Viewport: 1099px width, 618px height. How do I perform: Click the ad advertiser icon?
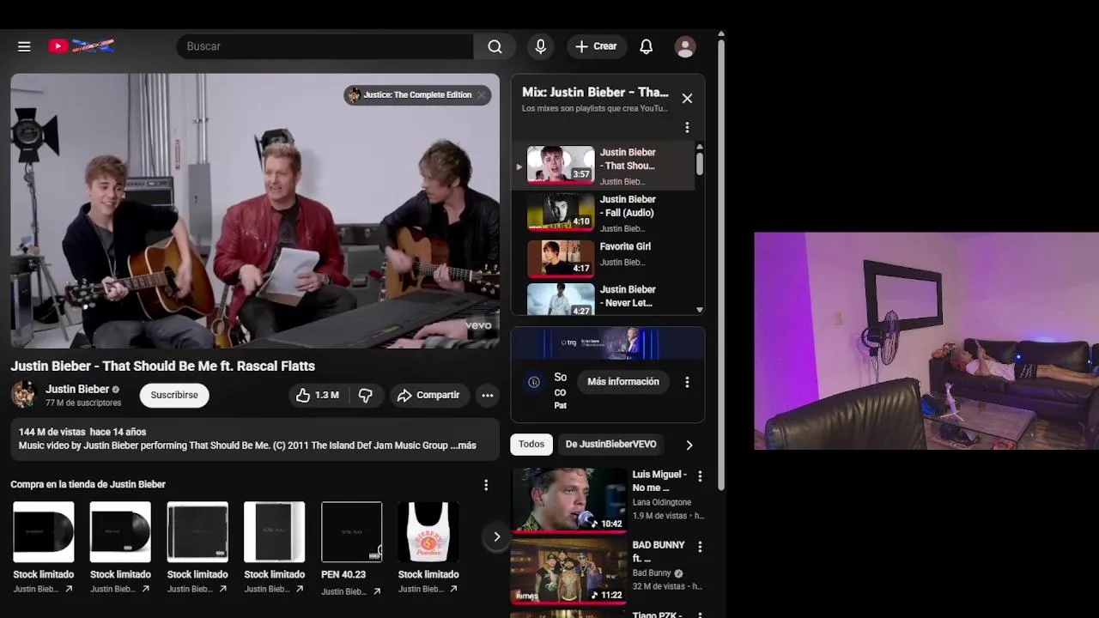pos(534,382)
